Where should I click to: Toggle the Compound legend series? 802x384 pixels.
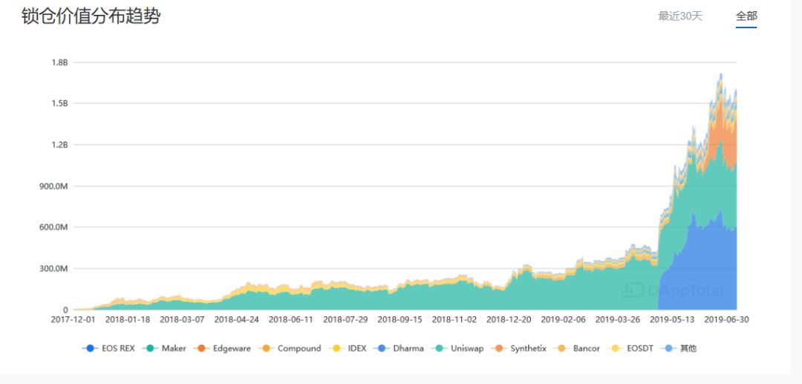click(x=289, y=348)
